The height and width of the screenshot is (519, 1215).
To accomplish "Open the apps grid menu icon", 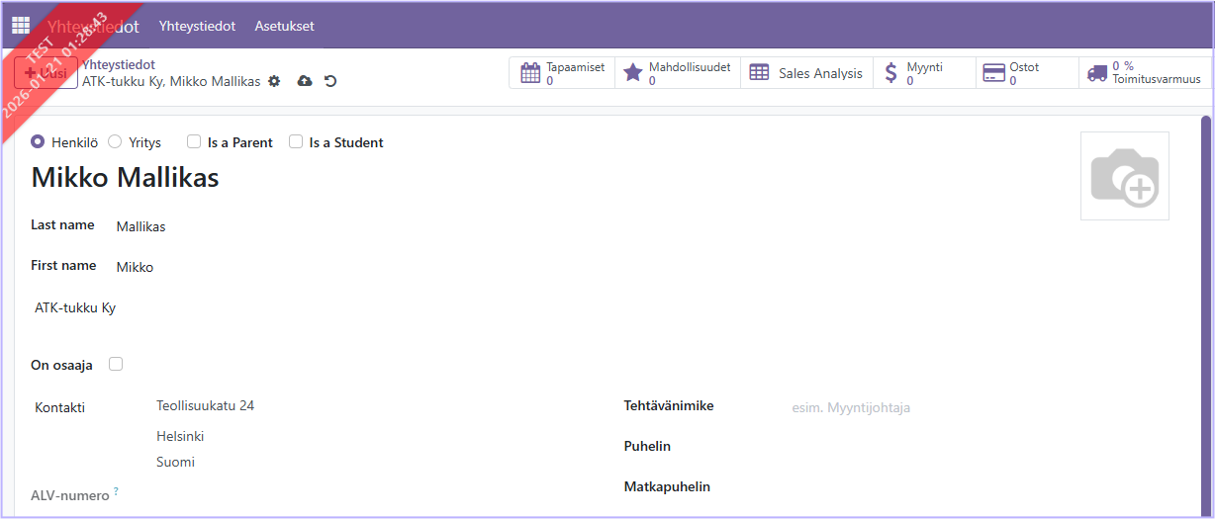I will (21, 26).
